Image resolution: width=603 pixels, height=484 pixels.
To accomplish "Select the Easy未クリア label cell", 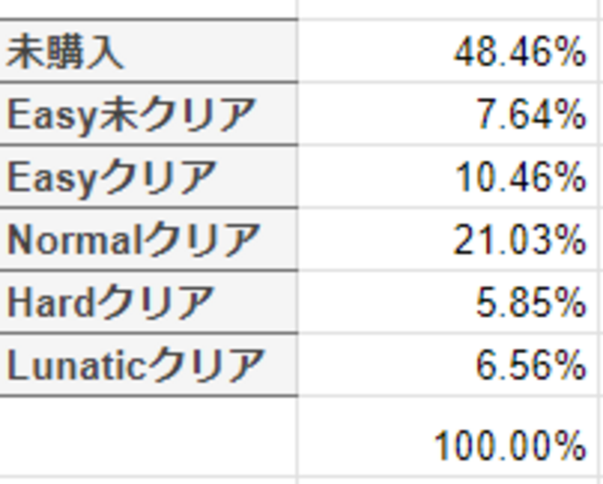I will point(148,114).
